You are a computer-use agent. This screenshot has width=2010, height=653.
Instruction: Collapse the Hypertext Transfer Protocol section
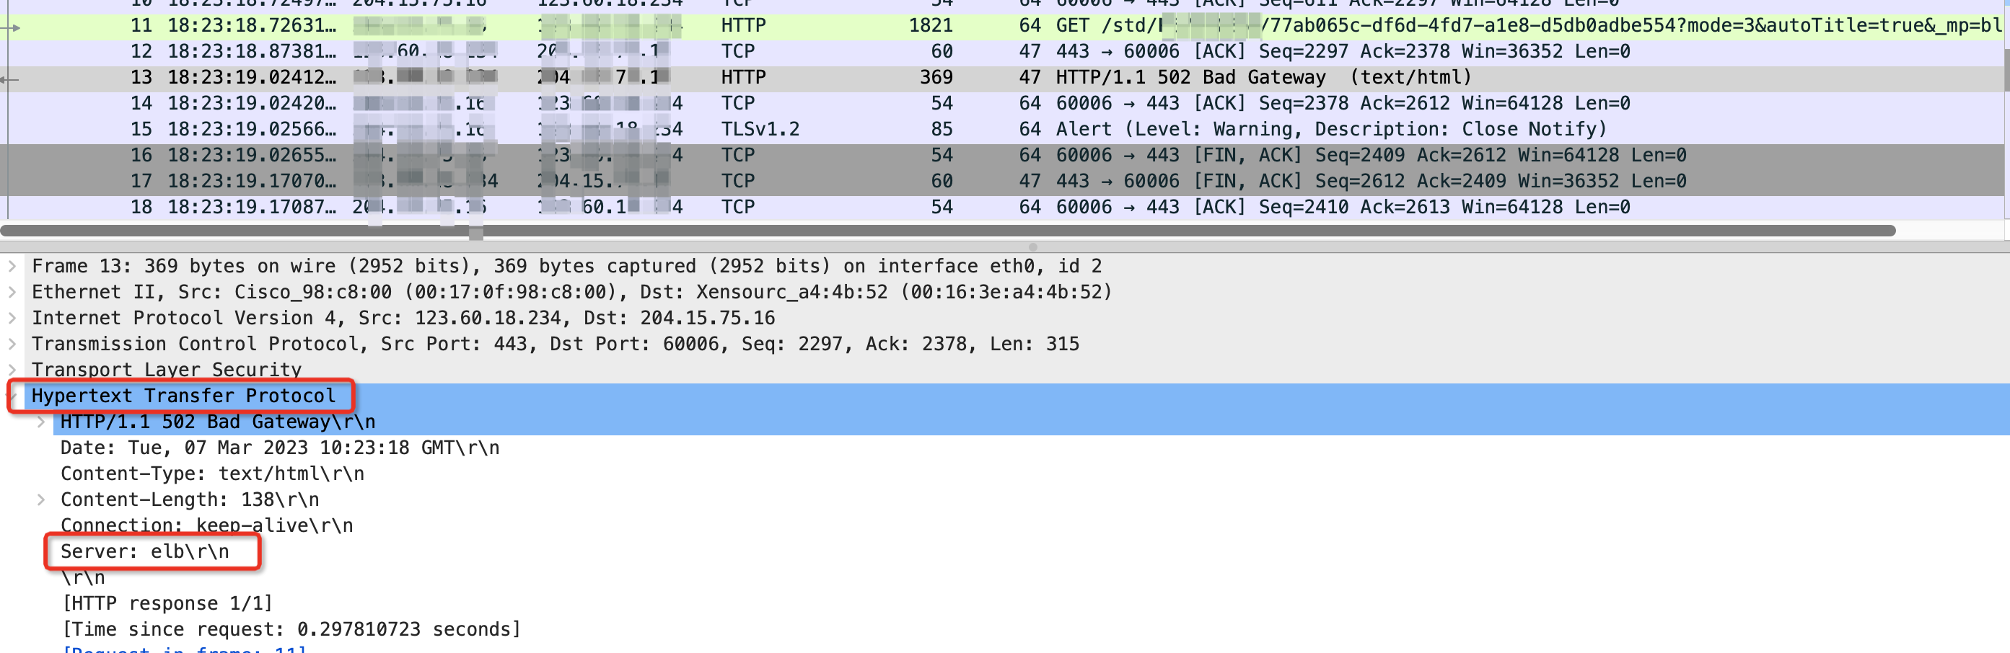pos(12,396)
